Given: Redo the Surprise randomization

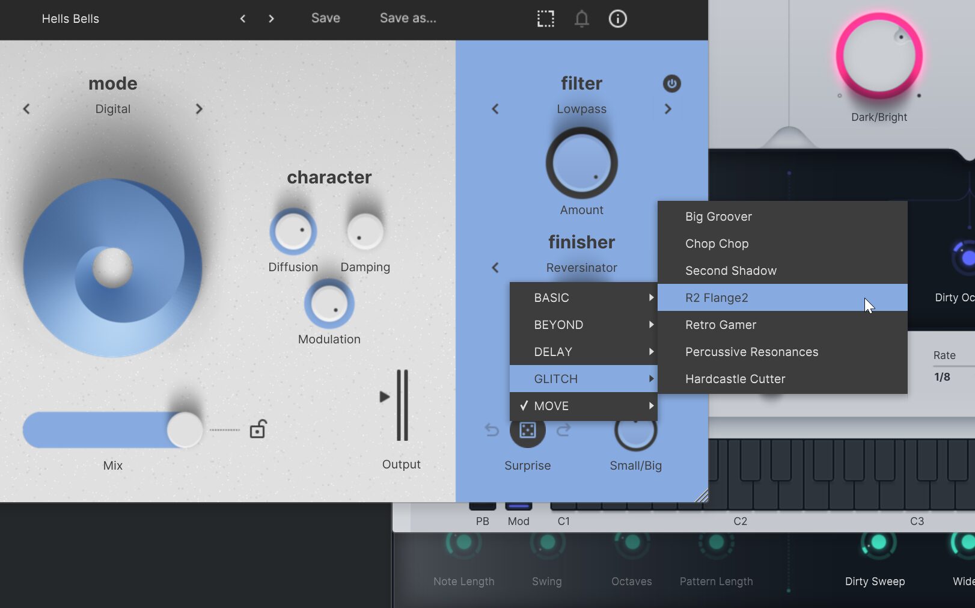Looking at the screenshot, I should pos(564,430).
